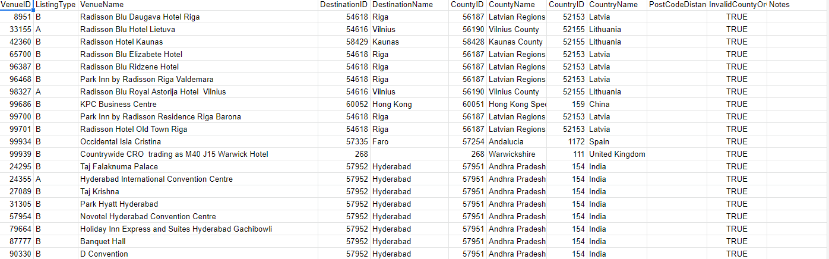
Task: Click the United Kingdom country cell
Action: coord(617,154)
